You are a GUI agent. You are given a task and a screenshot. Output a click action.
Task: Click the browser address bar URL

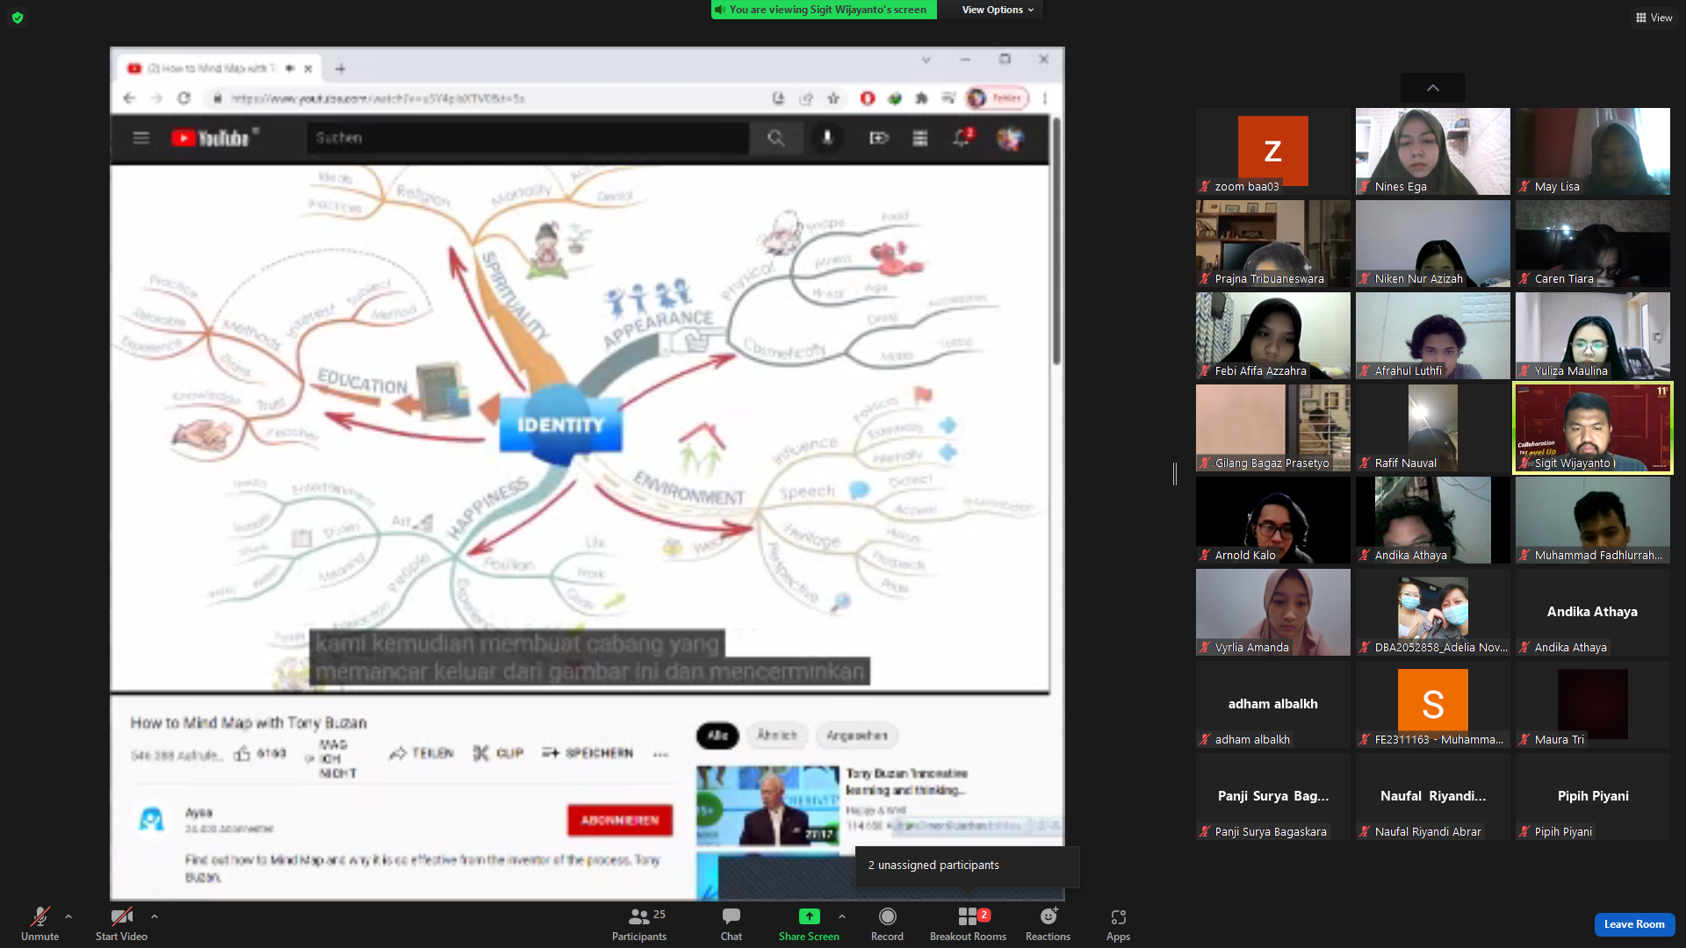point(378,98)
